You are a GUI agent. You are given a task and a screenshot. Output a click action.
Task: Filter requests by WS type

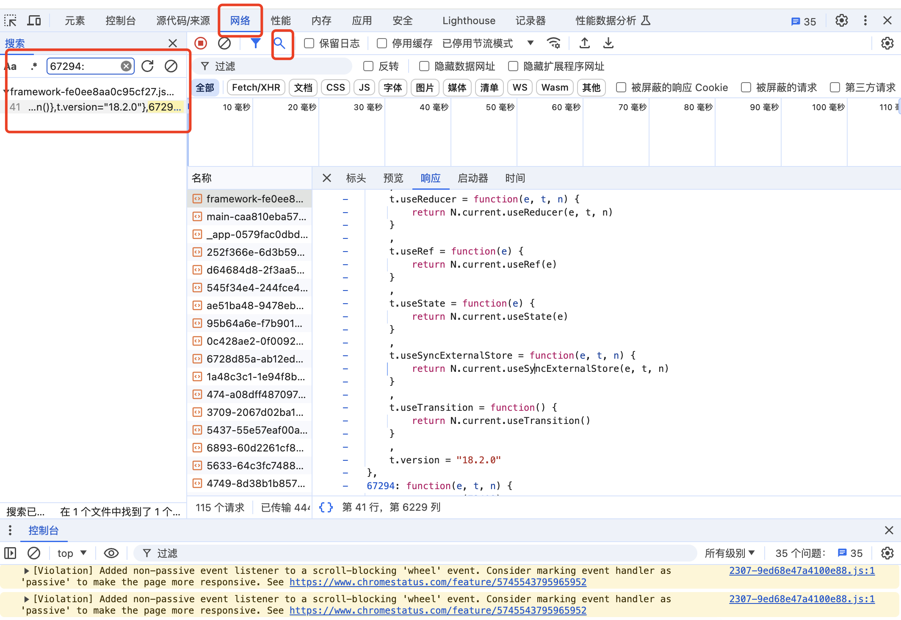(x=520, y=87)
